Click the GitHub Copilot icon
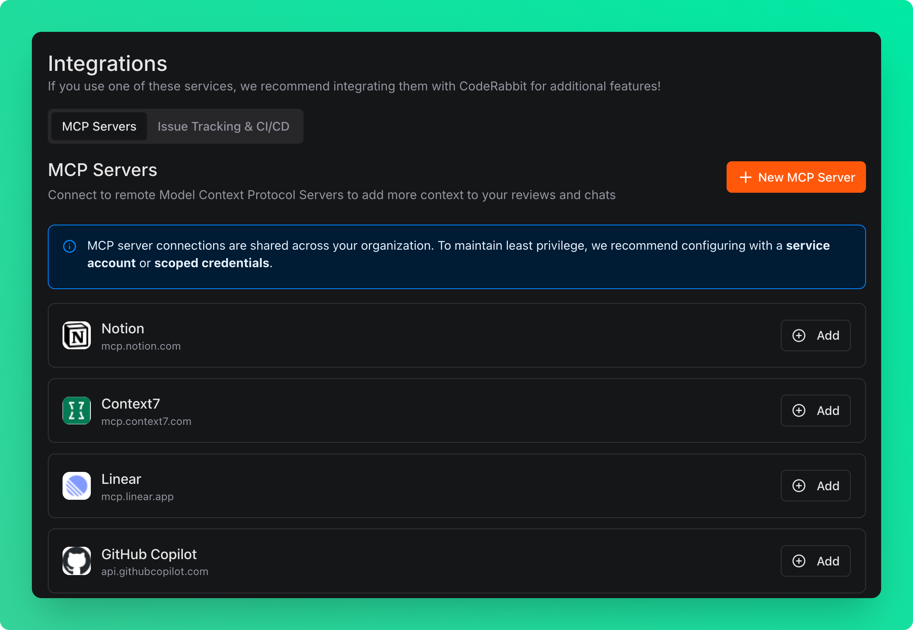The image size is (913, 630). 76,561
